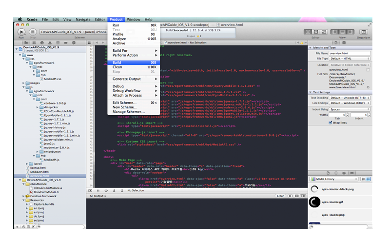Click the Run button in the toolbar

pos(21,32)
